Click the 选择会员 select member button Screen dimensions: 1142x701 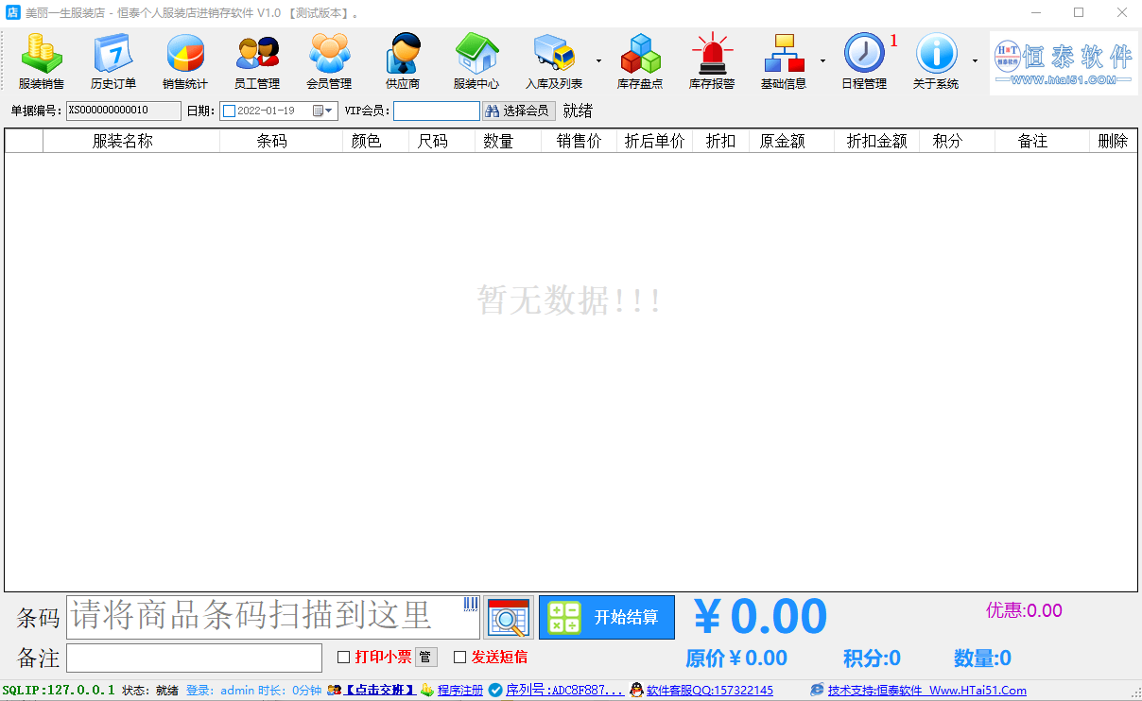click(519, 111)
